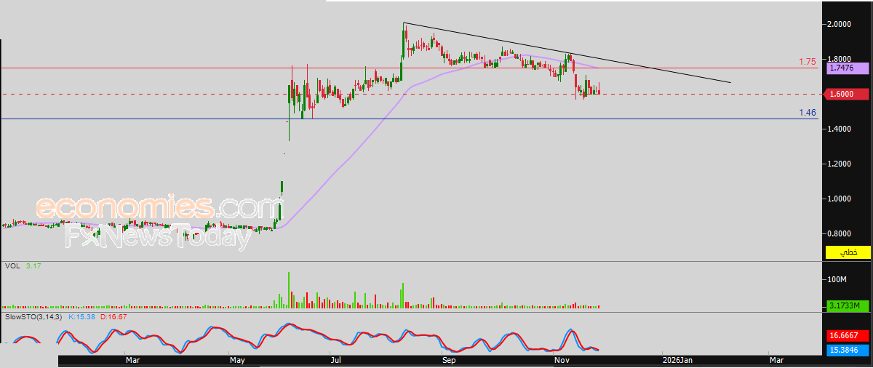Click the yellow Arabic scale label

(x=848, y=252)
